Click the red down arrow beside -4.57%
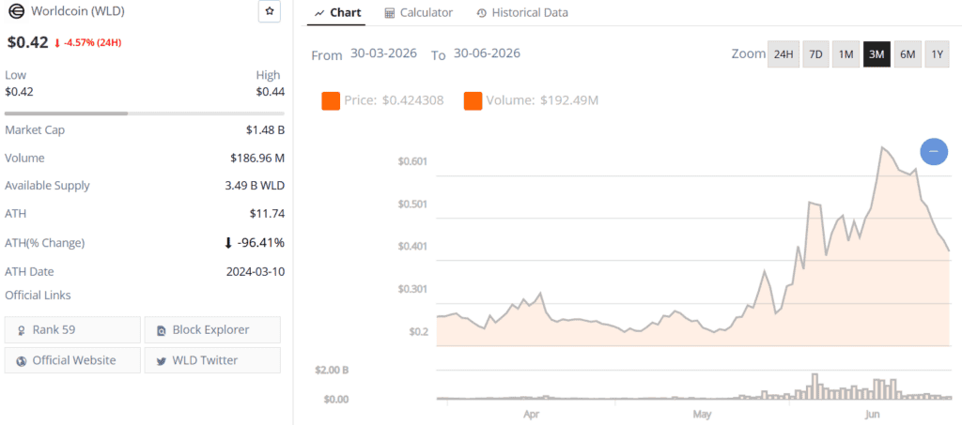The image size is (962, 425). pos(57,43)
